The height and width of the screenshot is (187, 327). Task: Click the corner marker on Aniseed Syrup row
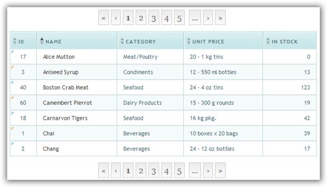point(12,67)
